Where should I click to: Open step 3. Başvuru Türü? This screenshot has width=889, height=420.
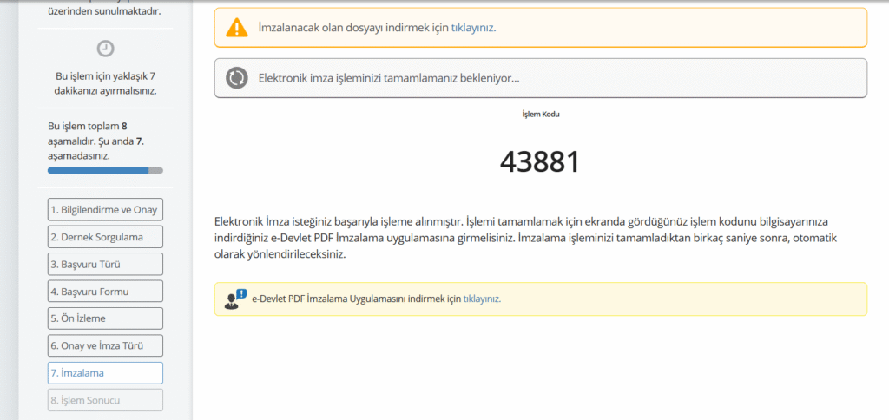[105, 264]
